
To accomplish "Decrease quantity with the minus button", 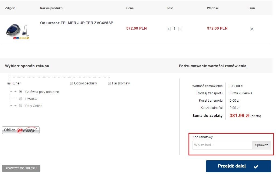I will point(180,29).
